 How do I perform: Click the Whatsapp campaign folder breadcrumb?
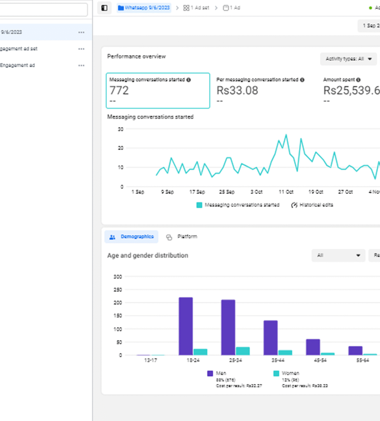coord(144,8)
